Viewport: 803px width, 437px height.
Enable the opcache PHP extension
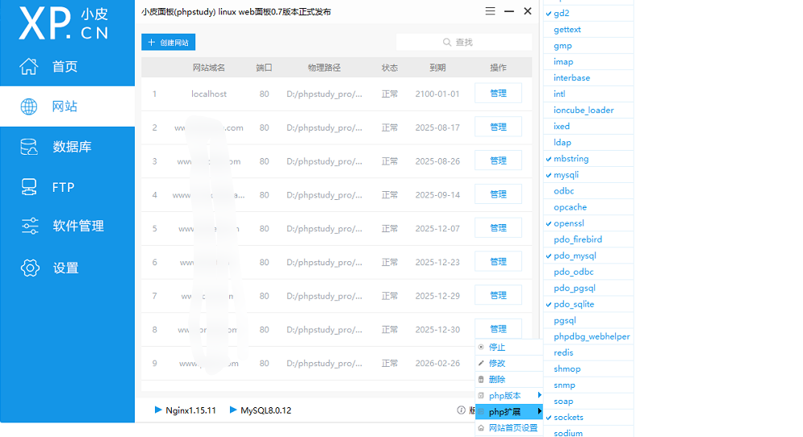(x=570, y=207)
